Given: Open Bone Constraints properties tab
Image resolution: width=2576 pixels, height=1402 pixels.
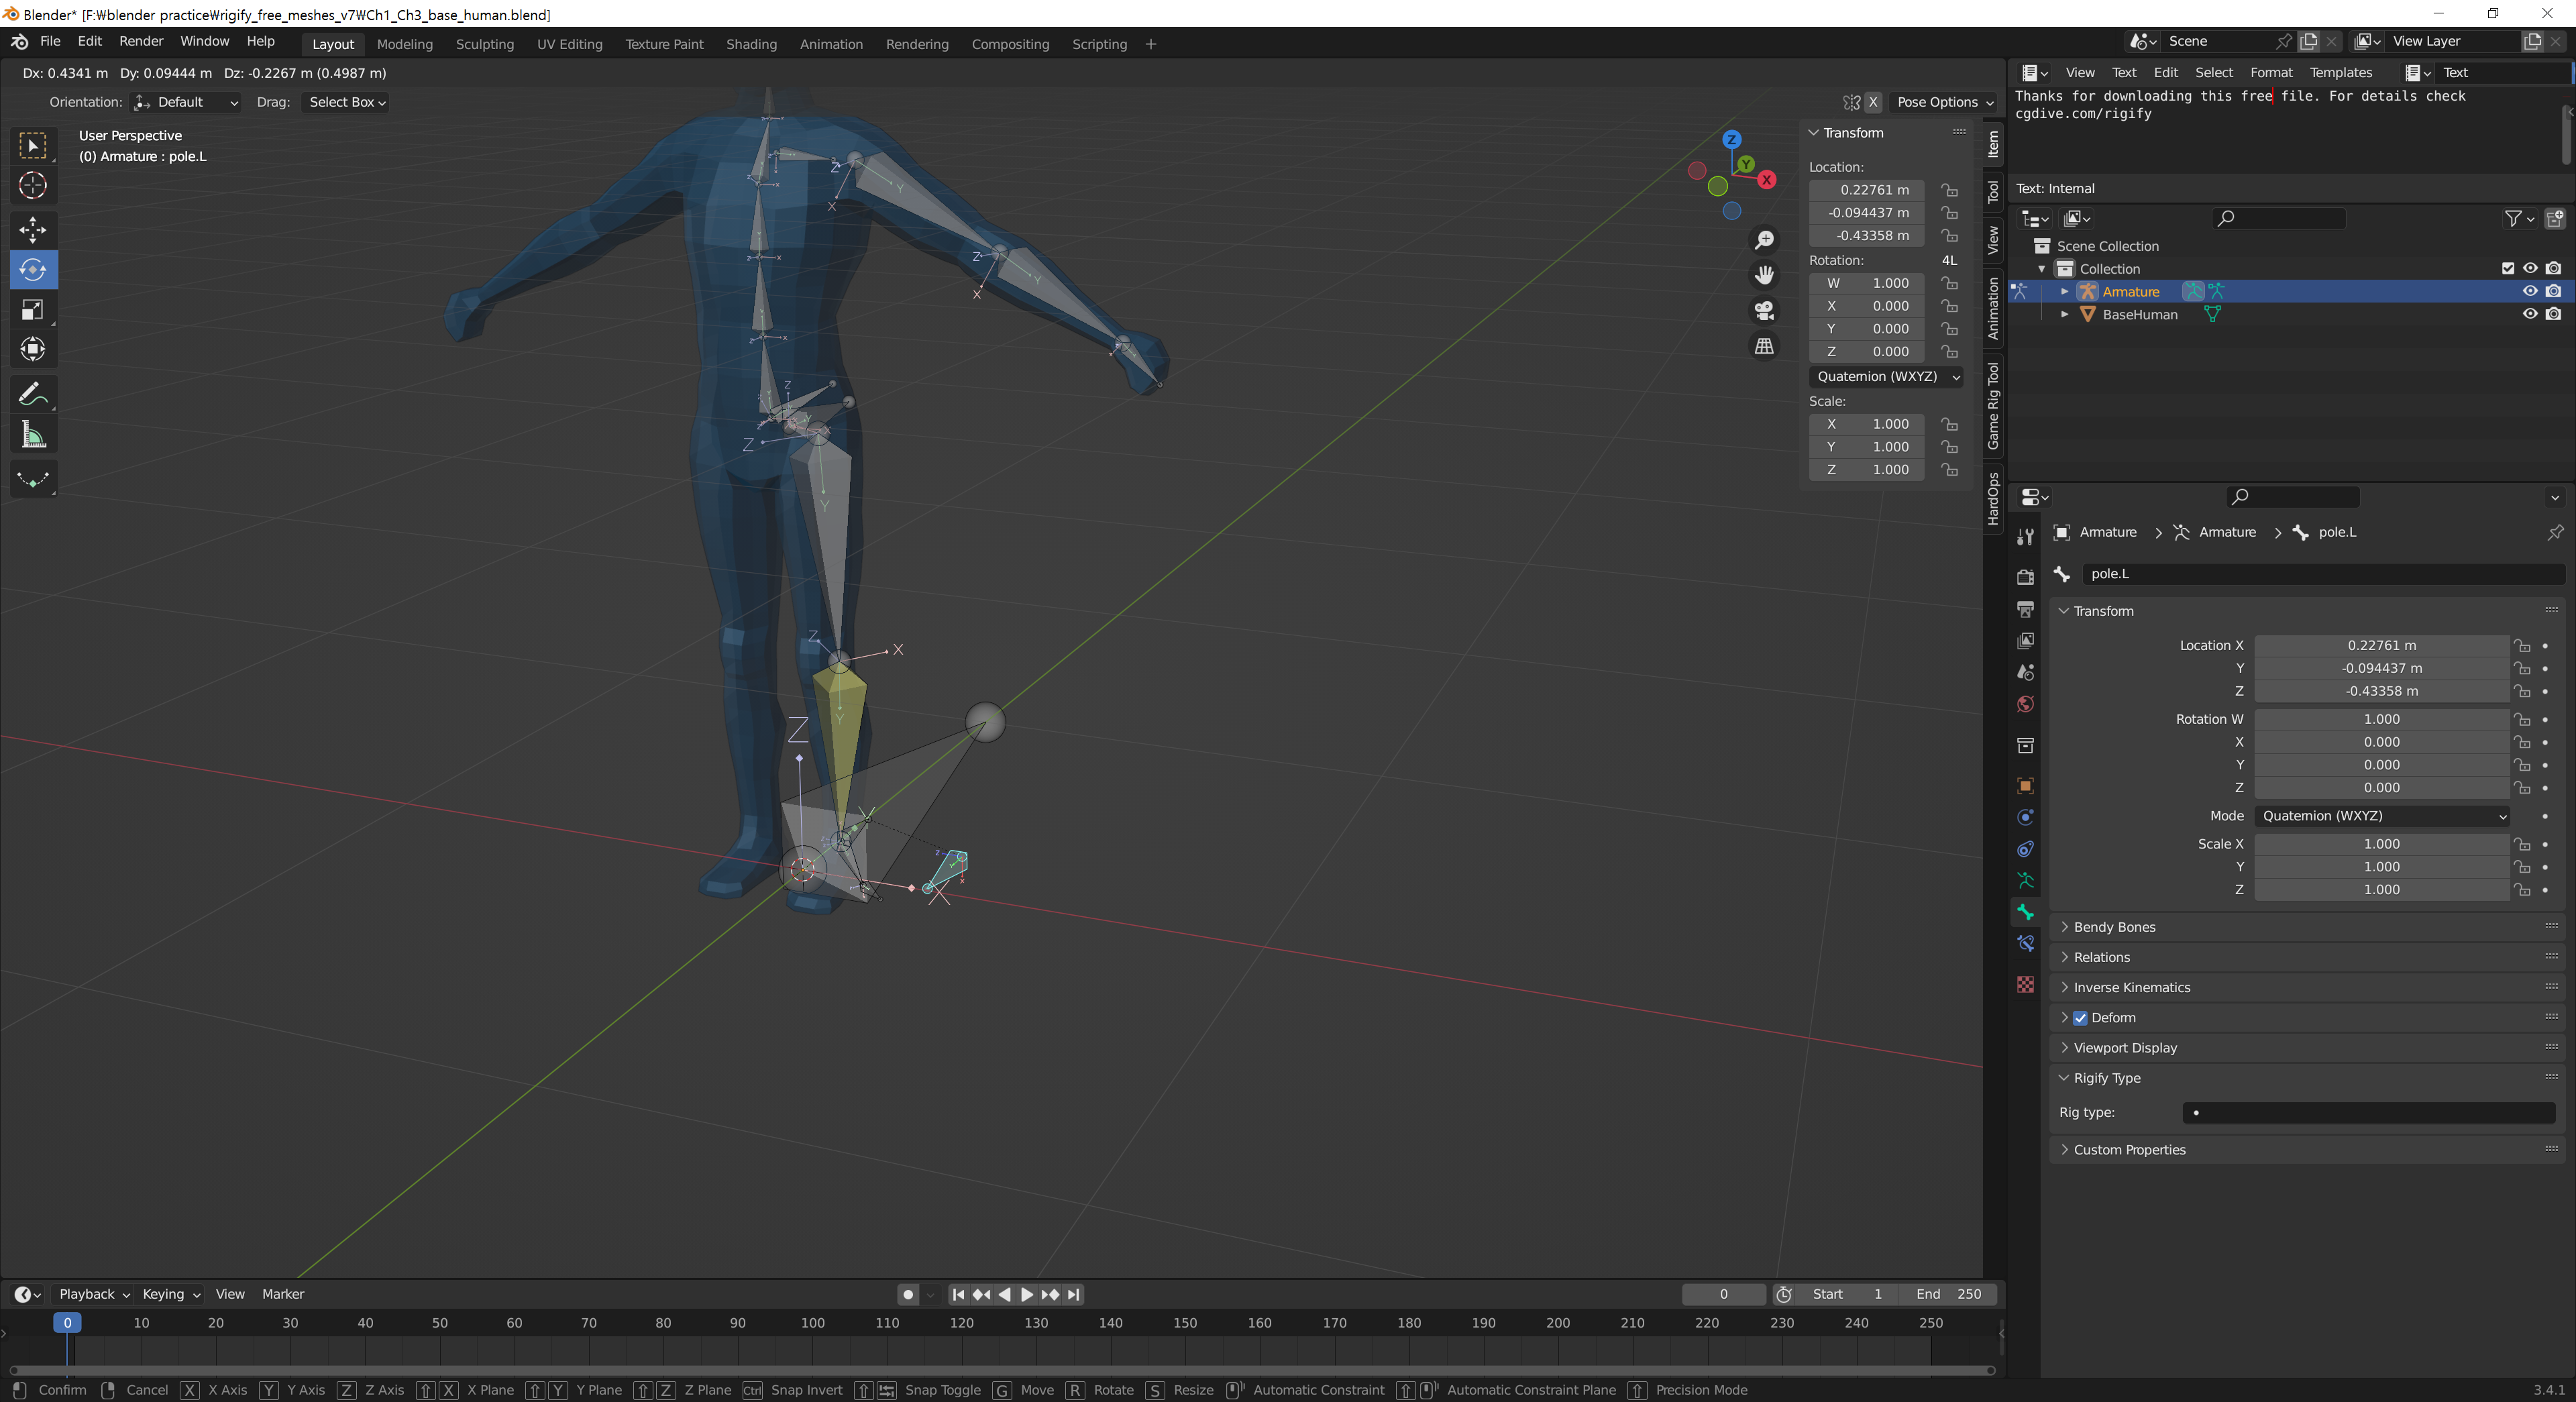Looking at the screenshot, I should [x=2025, y=943].
